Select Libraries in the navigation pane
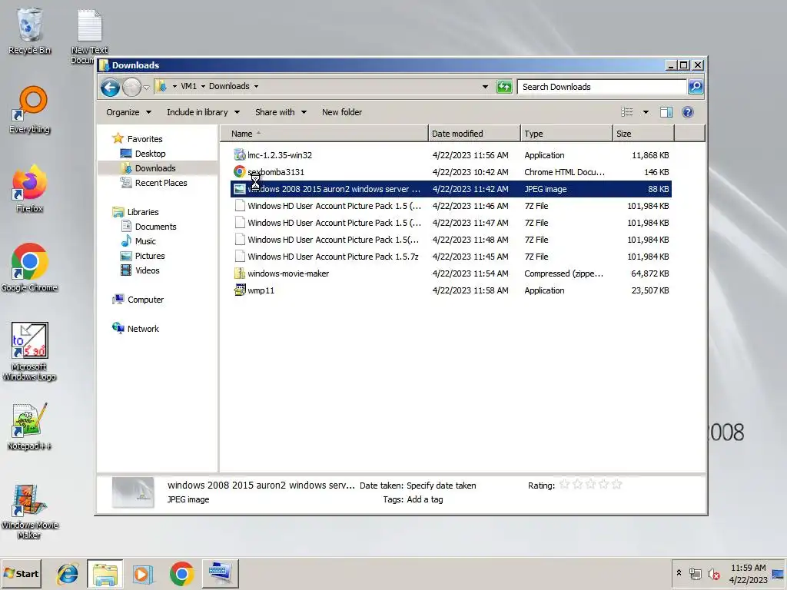Image resolution: width=787 pixels, height=590 pixels. (x=142, y=212)
